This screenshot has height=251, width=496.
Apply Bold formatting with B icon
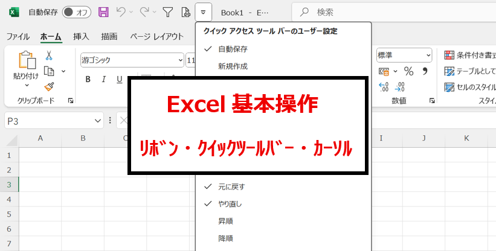pyautogui.click(x=88, y=79)
